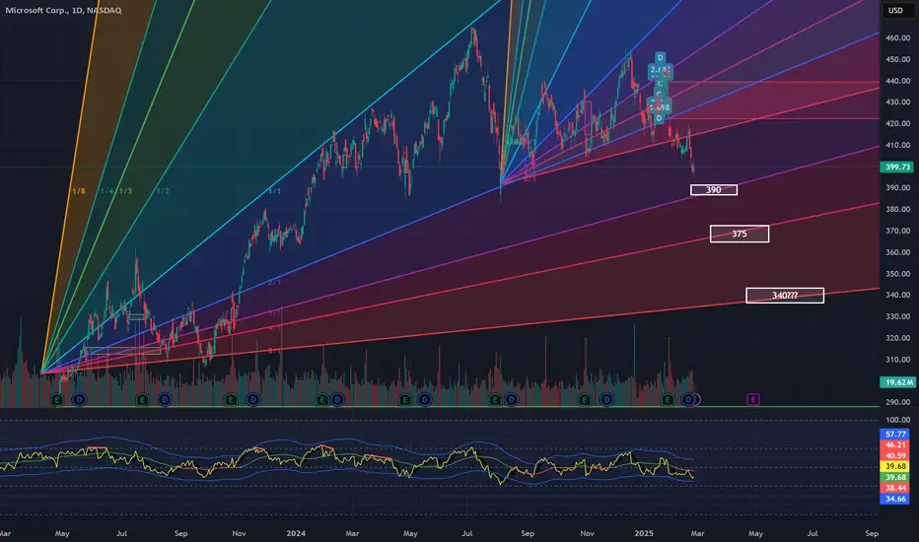Click the April 2024 earnings E marker
This screenshot has width=919, height=542.
[x=404, y=400]
